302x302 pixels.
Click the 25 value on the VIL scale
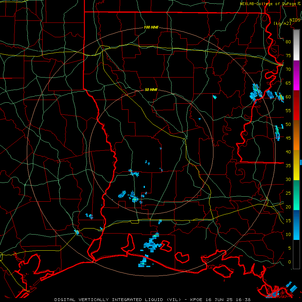point(288,193)
